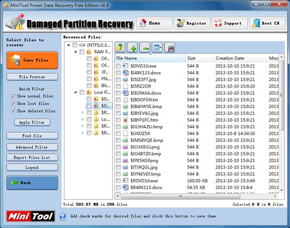Viewport: 290px width, 228px height.
Task: Click the Save Files button
Action: point(32,60)
